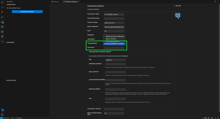Open Source Control view
The height and width of the screenshot is (119, 220).
[x=2, y=12]
